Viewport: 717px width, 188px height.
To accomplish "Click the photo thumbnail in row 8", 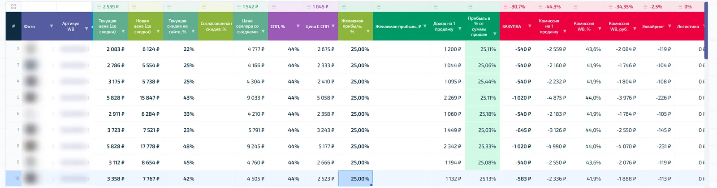I will click(31, 146).
